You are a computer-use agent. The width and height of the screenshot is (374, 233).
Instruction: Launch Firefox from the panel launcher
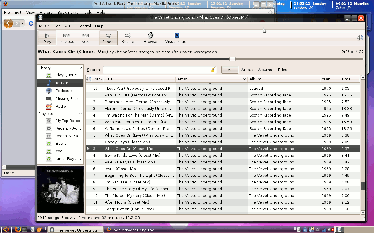[x=18, y=230]
